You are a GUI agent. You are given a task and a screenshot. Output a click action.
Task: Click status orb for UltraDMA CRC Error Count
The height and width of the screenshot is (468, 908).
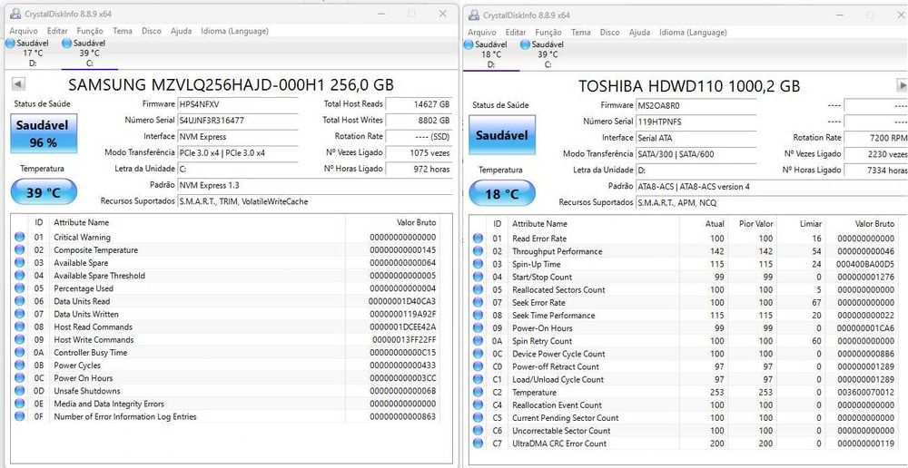click(478, 444)
